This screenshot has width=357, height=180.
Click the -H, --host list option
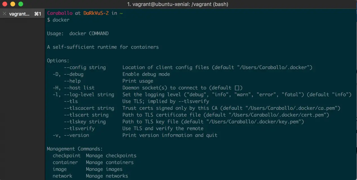tap(73, 88)
